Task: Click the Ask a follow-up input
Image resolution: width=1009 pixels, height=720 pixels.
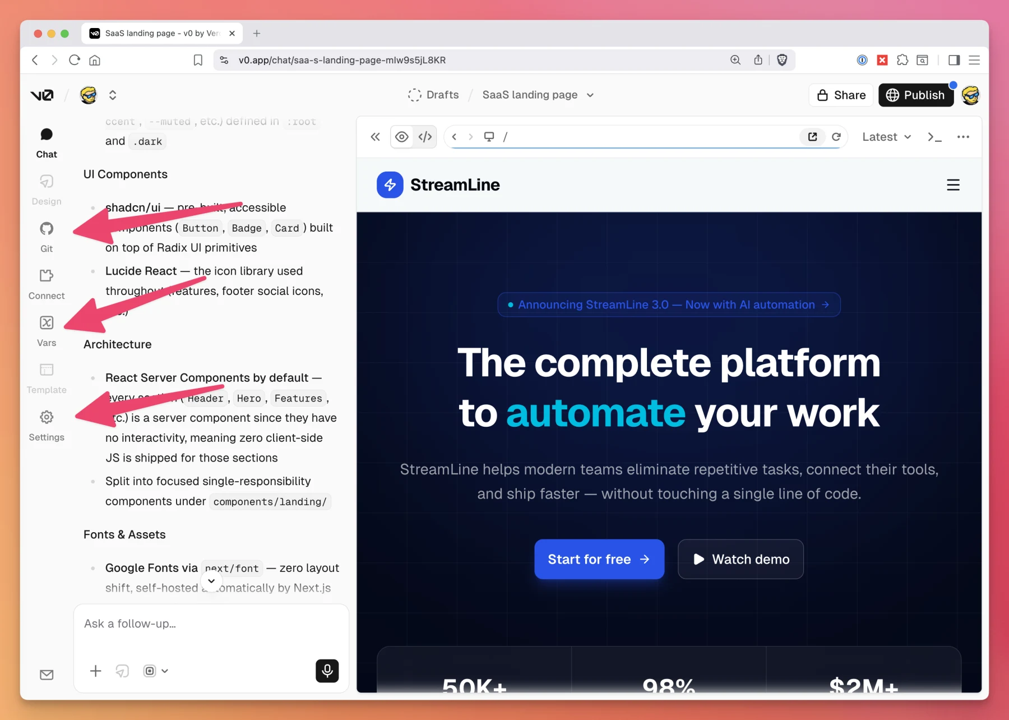Action: tap(211, 624)
